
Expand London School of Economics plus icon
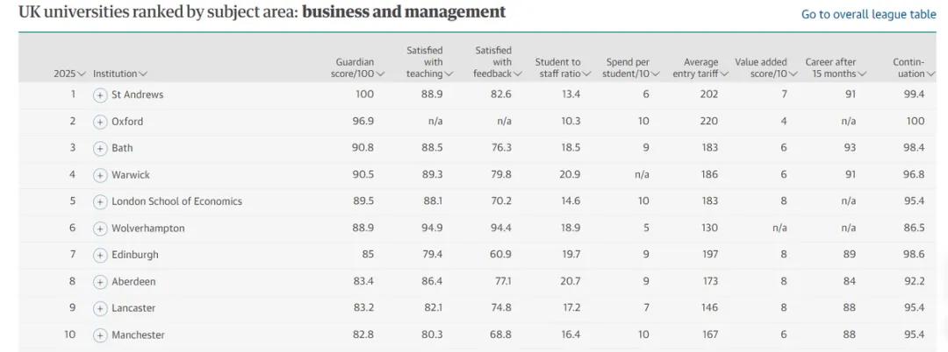[100, 202]
